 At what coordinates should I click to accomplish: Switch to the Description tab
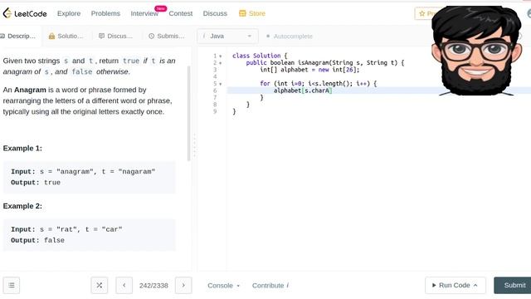click(18, 36)
